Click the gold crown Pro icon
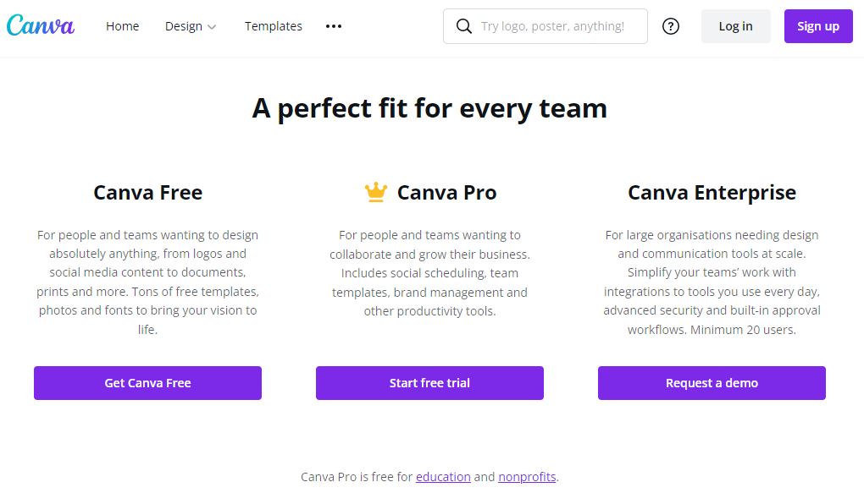The width and height of the screenshot is (864, 504). pos(376,192)
